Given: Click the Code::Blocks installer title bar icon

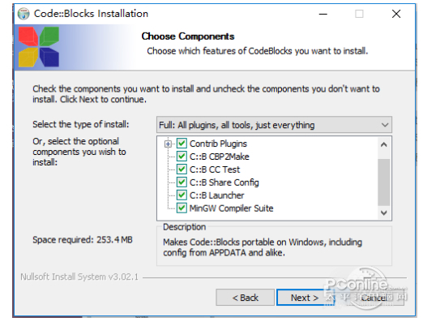Looking at the screenshot, I should (x=23, y=14).
